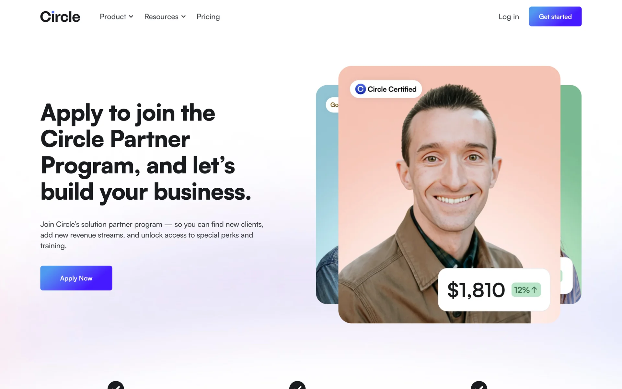Click the Get started button

pyautogui.click(x=555, y=17)
